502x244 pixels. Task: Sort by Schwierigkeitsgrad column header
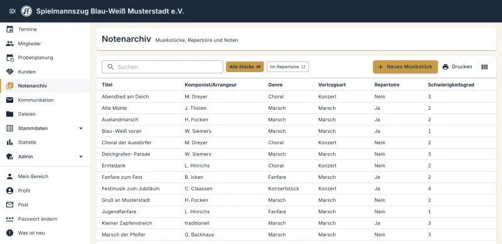451,85
